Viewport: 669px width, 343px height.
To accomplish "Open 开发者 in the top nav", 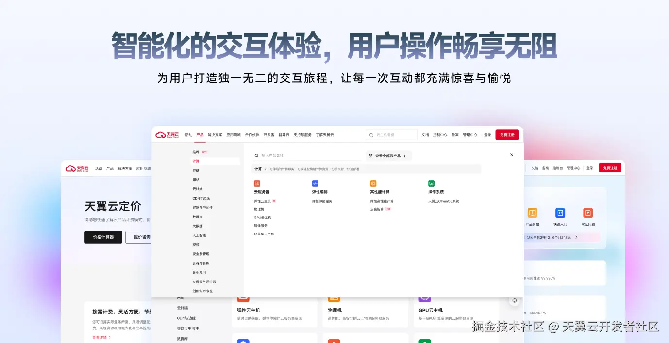I will (x=269, y=135).
